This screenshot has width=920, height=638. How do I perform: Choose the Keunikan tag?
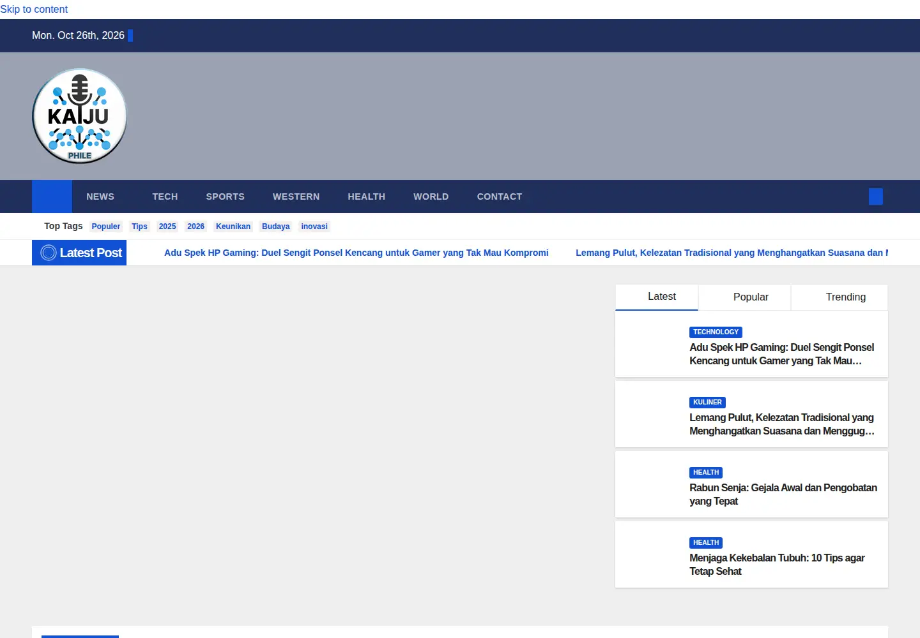coord(233,226)
